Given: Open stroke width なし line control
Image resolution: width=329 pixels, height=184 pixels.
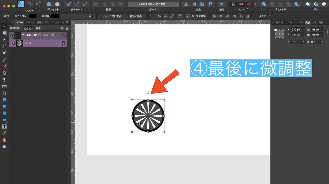Looking at the screenshot, I should pyautogui.click(x=78, y=16).
